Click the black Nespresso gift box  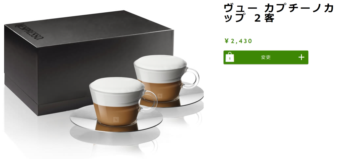point(87,63)
